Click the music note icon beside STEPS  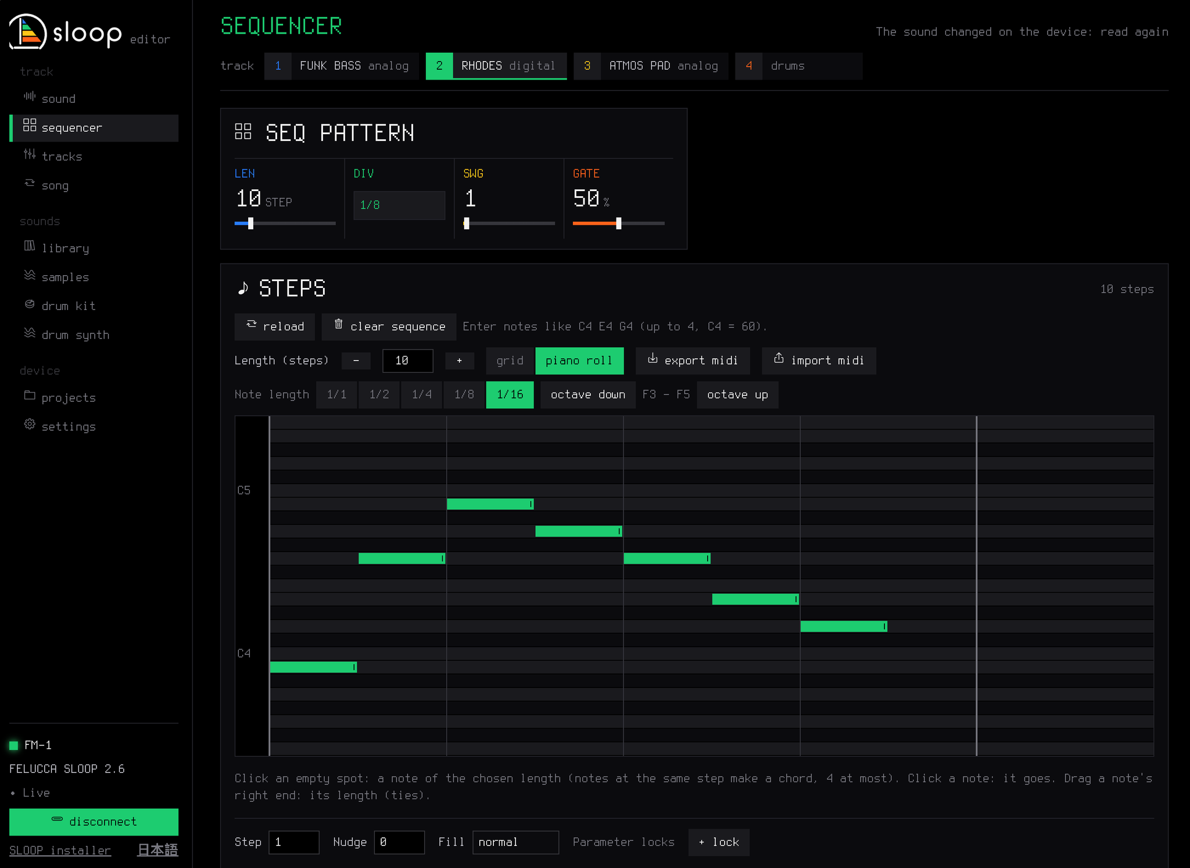click(243, 288)
